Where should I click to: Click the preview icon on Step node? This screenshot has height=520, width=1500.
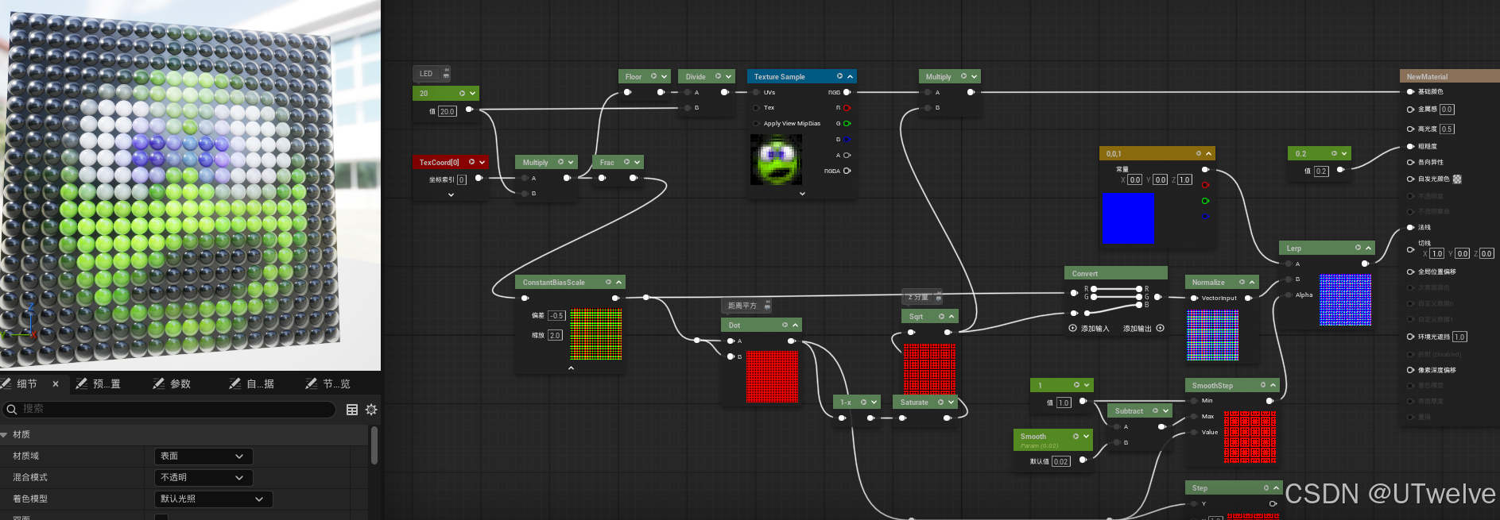click(1266, 487)
